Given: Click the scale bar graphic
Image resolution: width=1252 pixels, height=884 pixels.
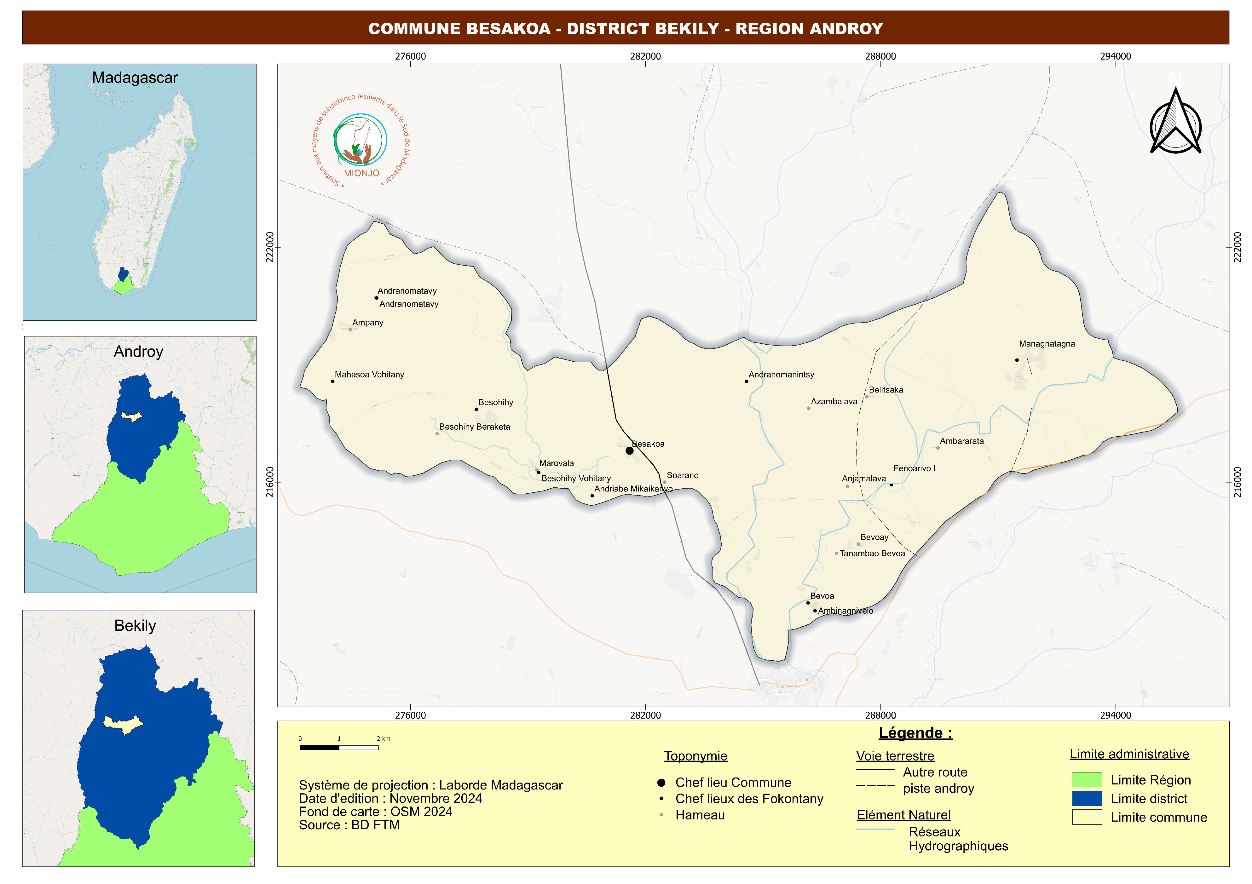Looking at the screenshot, I should (339, 747).
